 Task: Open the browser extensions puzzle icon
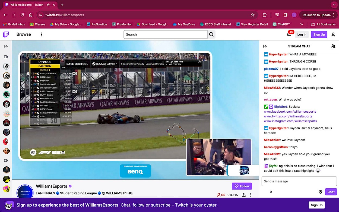(x=265, y=15)
